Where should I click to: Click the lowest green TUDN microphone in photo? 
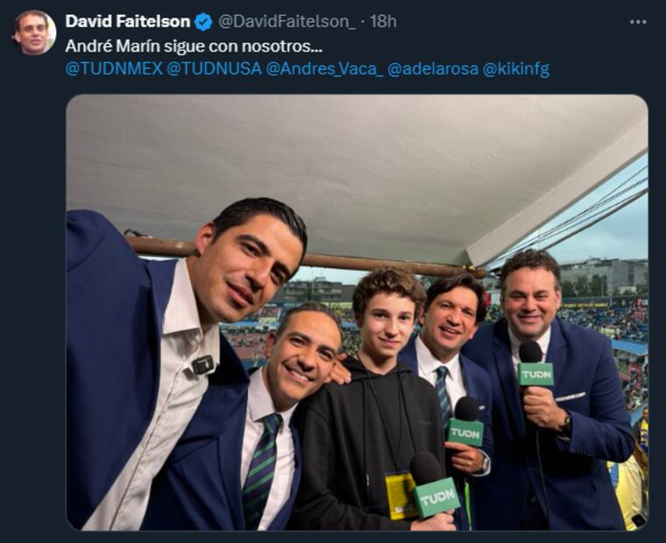pyautogui.click(x=436, y=493)
